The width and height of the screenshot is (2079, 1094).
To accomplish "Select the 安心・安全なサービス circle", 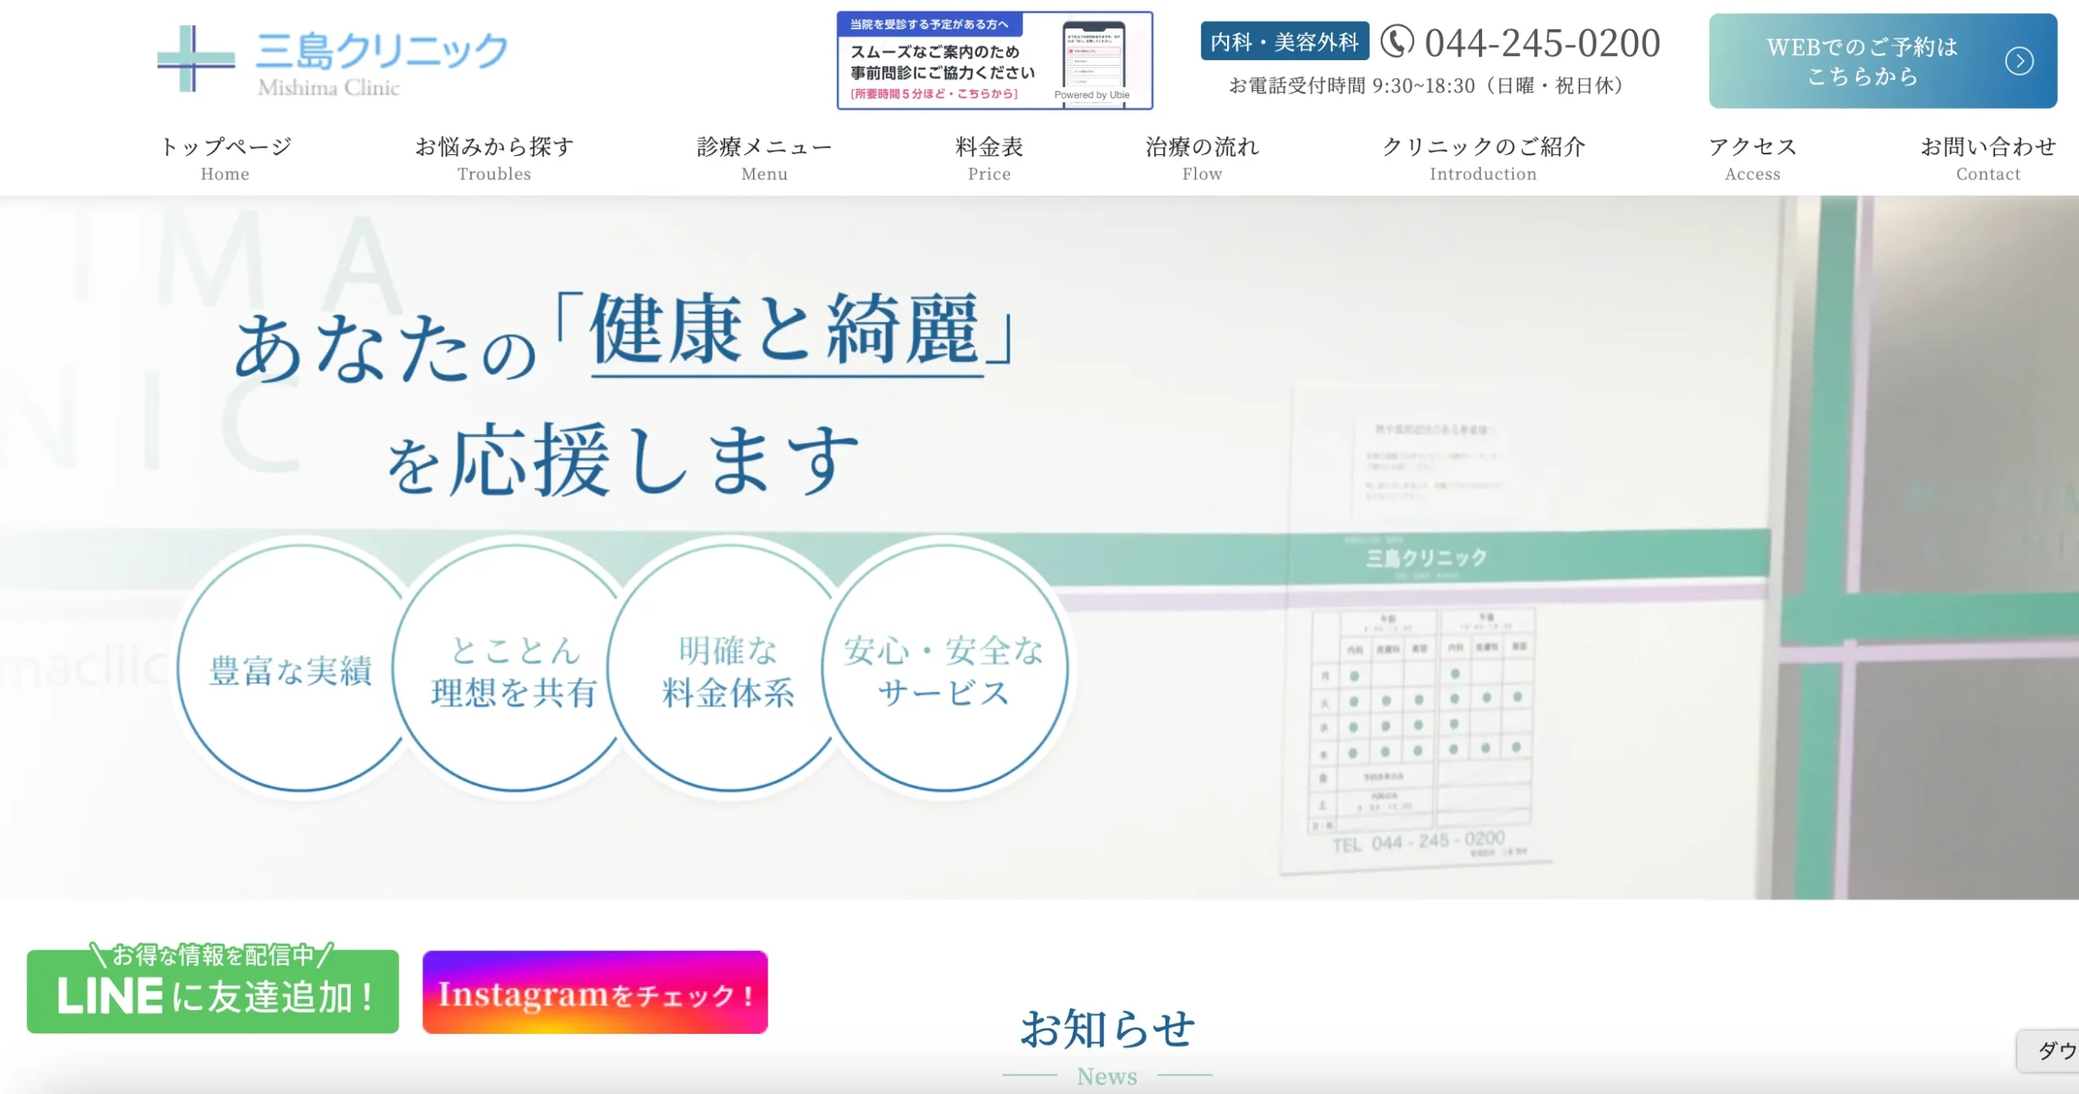I will (944, 671).
